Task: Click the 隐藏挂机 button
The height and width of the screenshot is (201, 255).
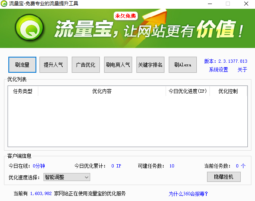Action: pyautogui.click(x=224, y=177)
